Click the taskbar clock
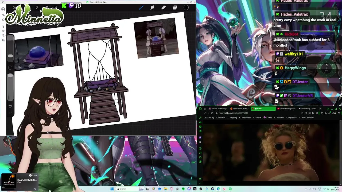Image resolution: width=342 pixels, height=192 pixels. click(335, 189)
